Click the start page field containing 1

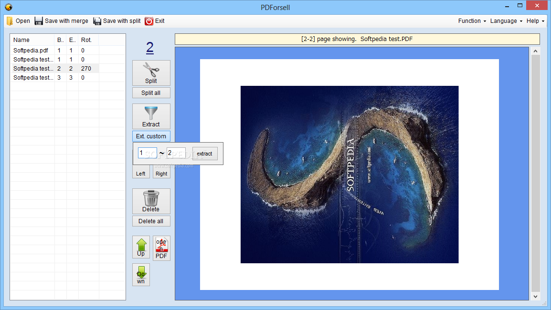tap(147, 153)
